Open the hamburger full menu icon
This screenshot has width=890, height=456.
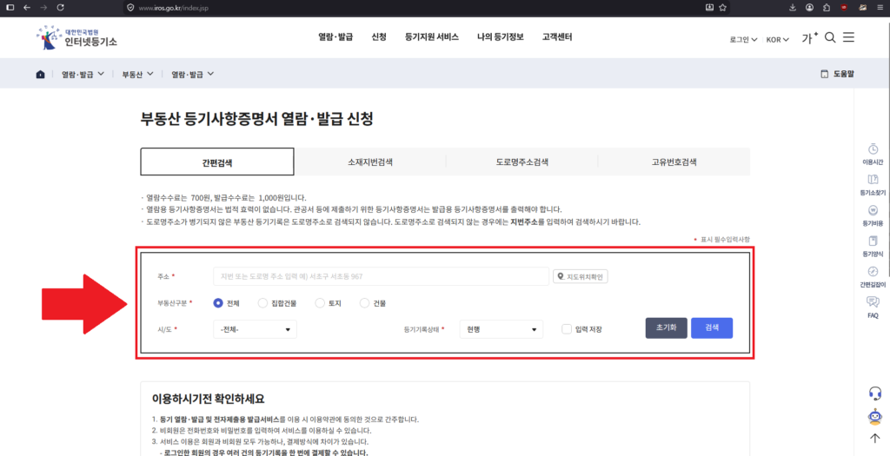848,37
